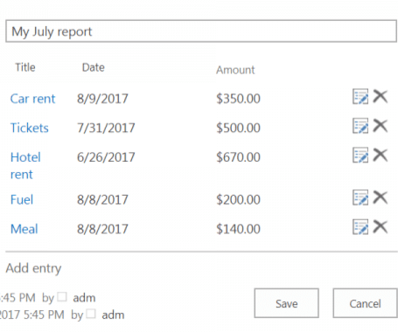Save the report
The height and width of the screenshot is (332, 398).
286,303
